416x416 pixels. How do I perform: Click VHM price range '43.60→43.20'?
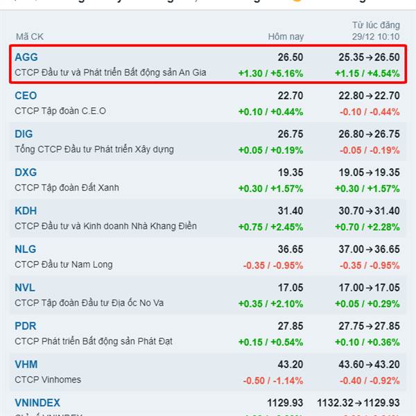point(369,365)
